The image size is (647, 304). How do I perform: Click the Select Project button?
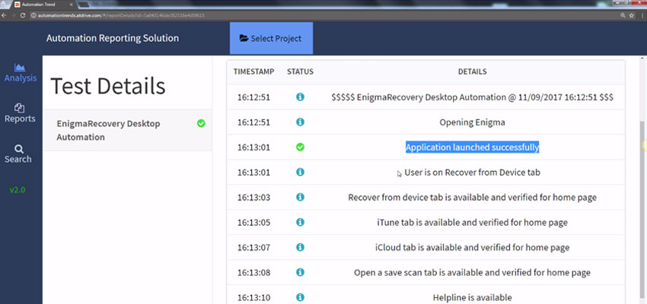point(271,38)
